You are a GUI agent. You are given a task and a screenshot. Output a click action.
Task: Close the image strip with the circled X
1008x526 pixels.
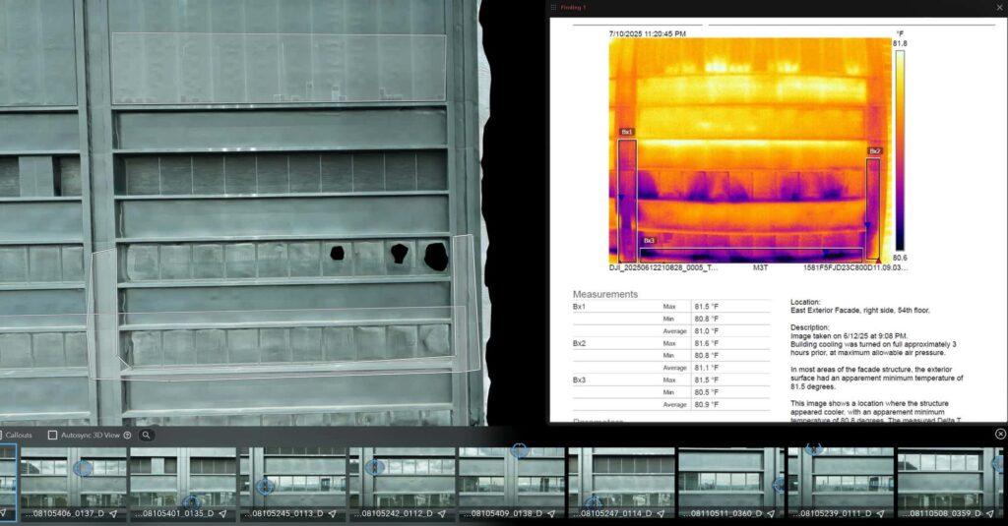click(x=1000, y=435)
